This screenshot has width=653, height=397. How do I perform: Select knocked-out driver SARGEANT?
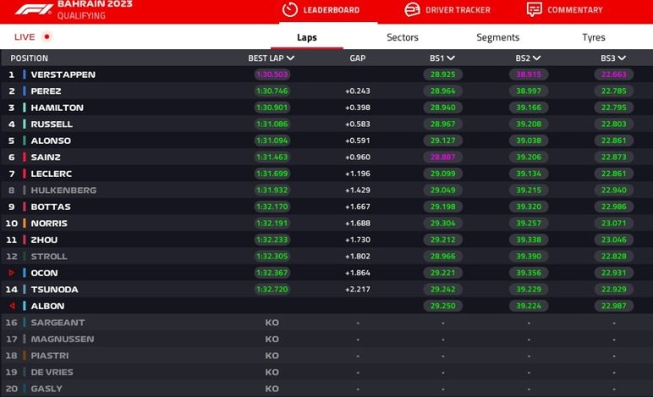pos(58,323)
